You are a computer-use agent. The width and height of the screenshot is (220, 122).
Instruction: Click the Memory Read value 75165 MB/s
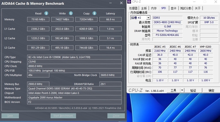coord(38,19)
